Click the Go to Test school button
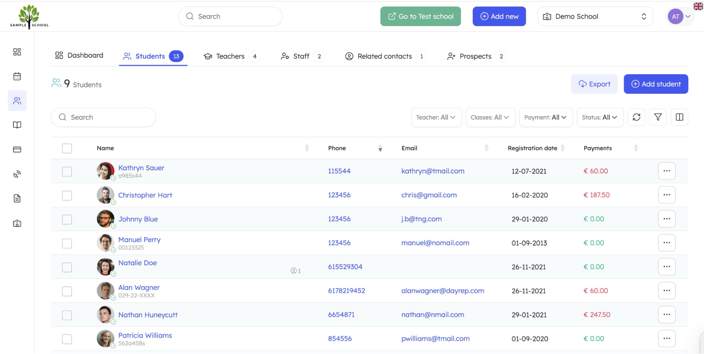This screenshot has width=704, height=354. (420, 17)
